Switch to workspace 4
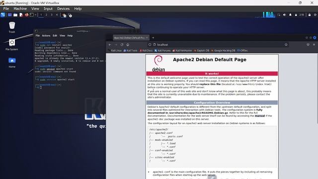This screenshot has width=318, height=179. coord(57,15)
